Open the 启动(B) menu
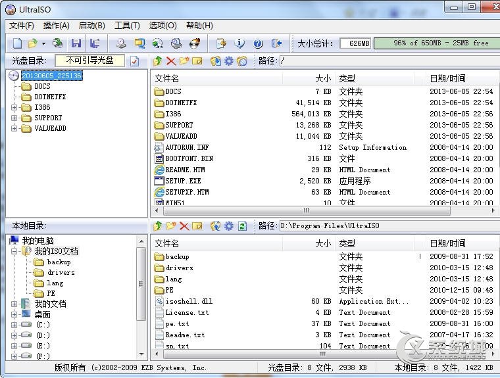Viewport: 500px width, 378px height. click(x=91, y=26)
